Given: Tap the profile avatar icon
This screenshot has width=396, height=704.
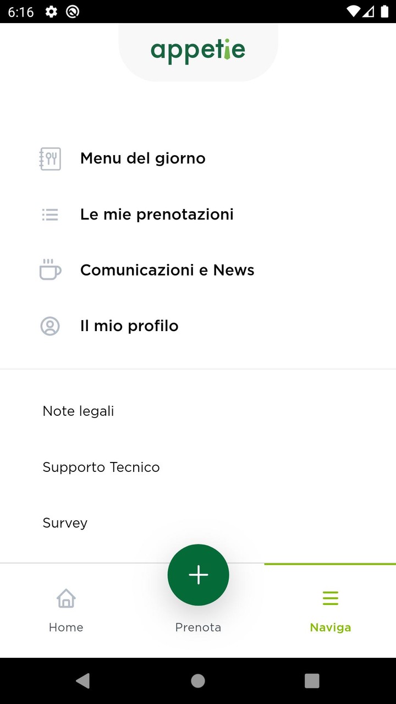Looking at the screenshot, I should (x=50, y=326).
